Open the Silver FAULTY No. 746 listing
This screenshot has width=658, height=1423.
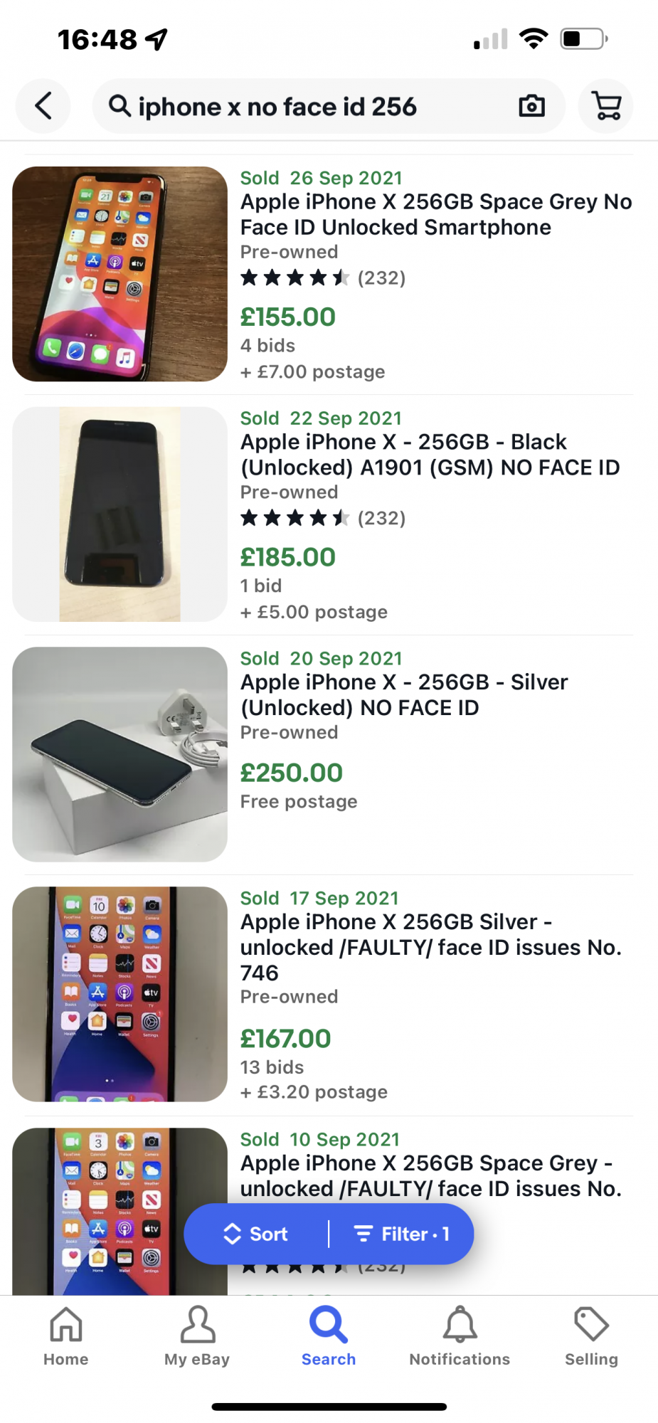(x=431, y=947)
